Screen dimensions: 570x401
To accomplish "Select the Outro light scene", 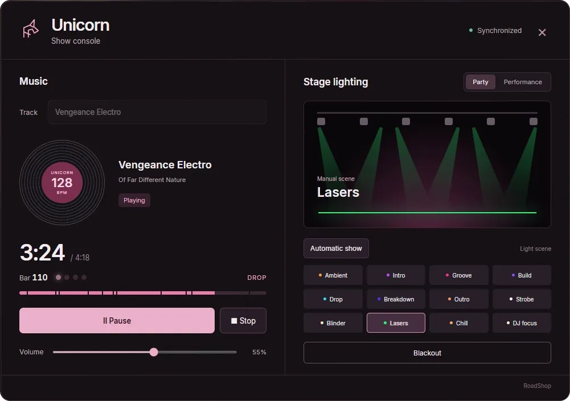I will (459, 299).
